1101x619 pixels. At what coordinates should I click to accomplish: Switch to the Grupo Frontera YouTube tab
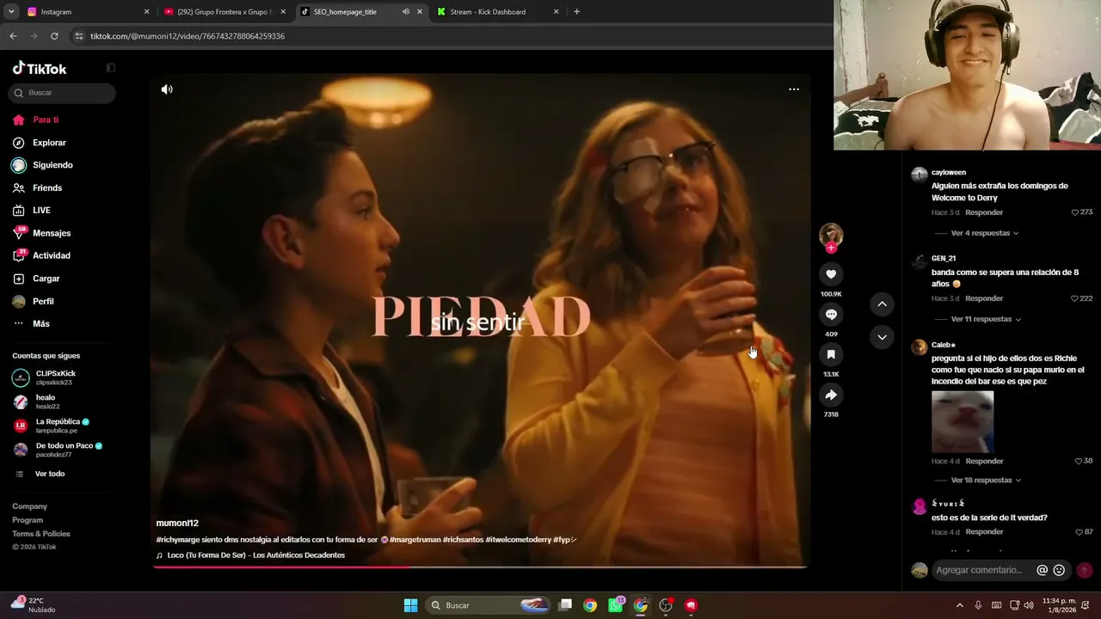coord(224,12)
